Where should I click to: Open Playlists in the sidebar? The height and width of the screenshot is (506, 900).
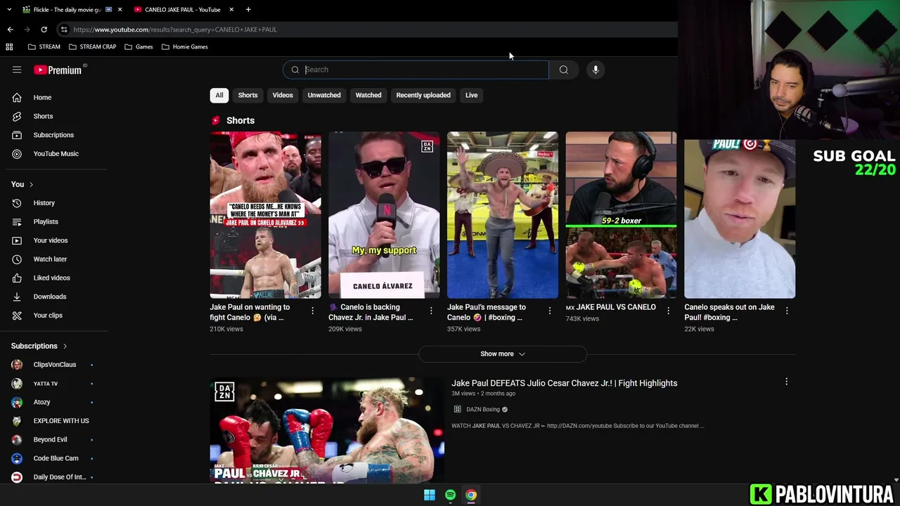tap(56, 221)
